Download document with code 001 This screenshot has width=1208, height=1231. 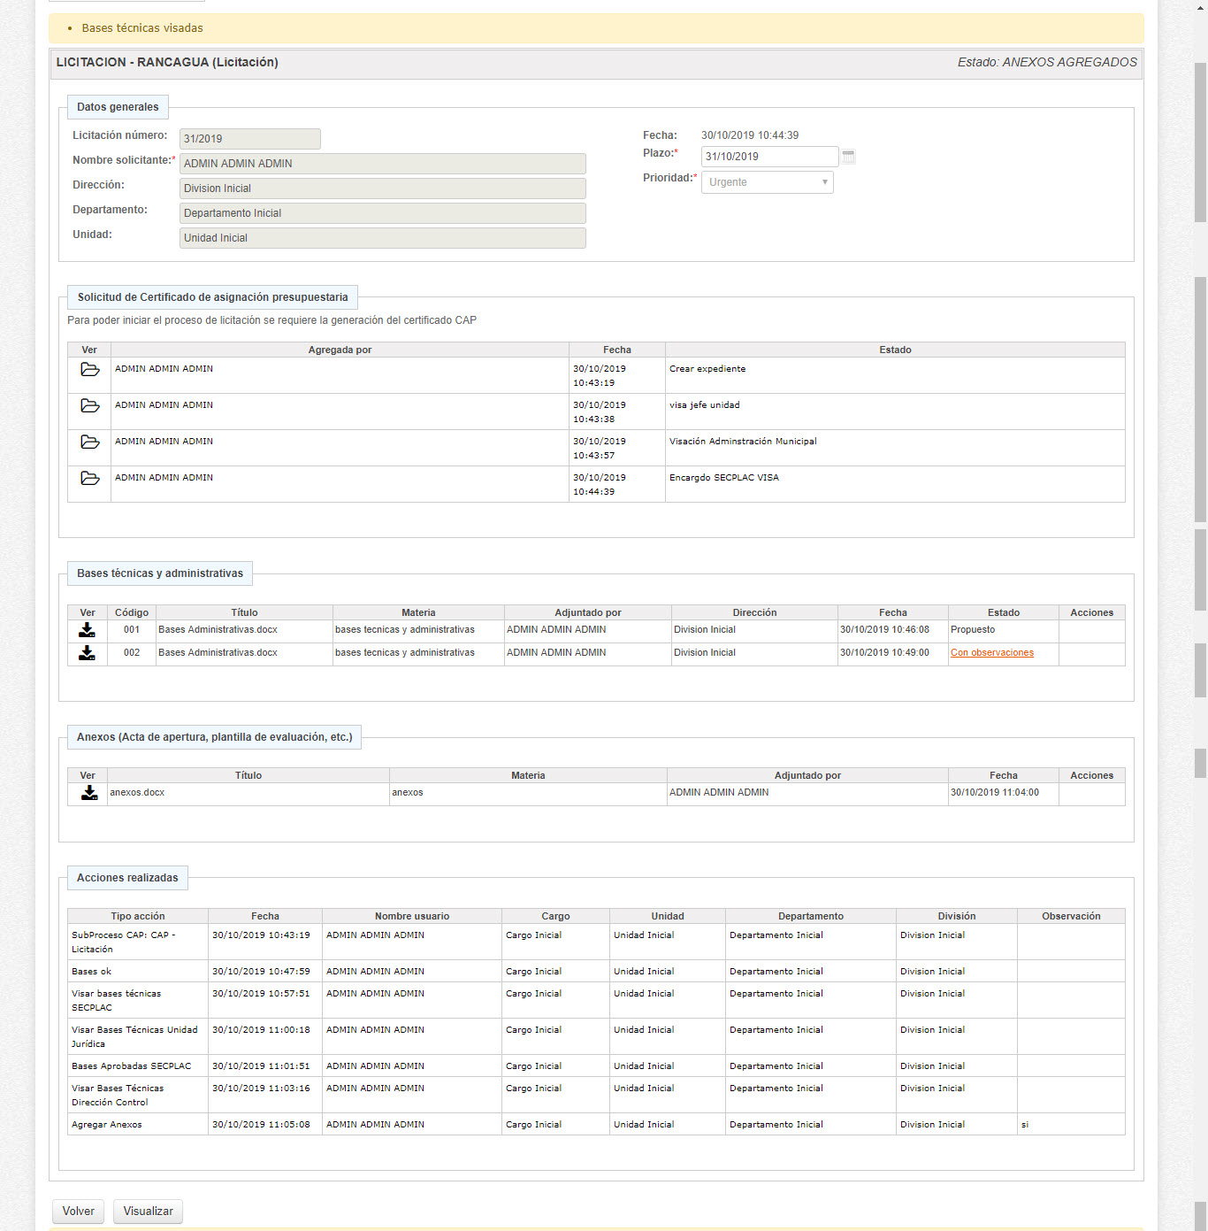[87, 630]
